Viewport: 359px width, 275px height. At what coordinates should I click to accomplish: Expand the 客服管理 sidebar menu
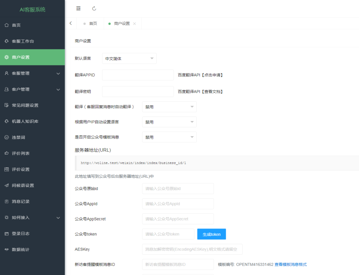click(32, 73)
